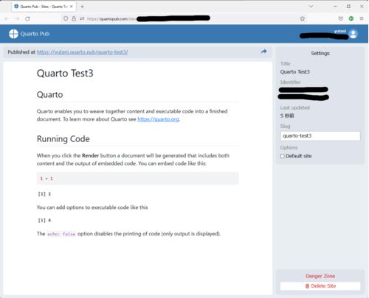369x298 pixels.
Task: Click the padlock site security icon
Action: (74, 18)
